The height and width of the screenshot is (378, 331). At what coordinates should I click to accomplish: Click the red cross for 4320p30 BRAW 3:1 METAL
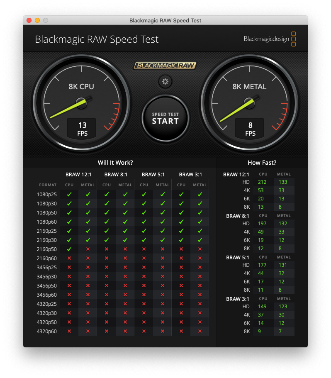pos(200,313)
